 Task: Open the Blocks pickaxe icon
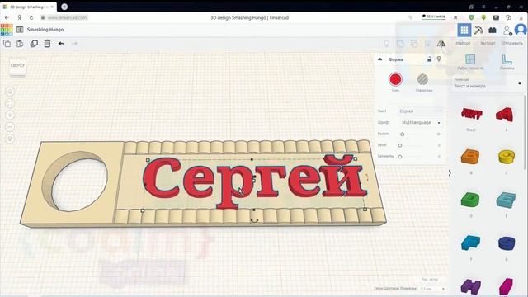tap(478, 30)
